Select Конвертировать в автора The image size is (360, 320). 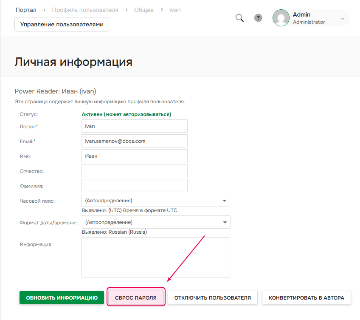[307, 297]
